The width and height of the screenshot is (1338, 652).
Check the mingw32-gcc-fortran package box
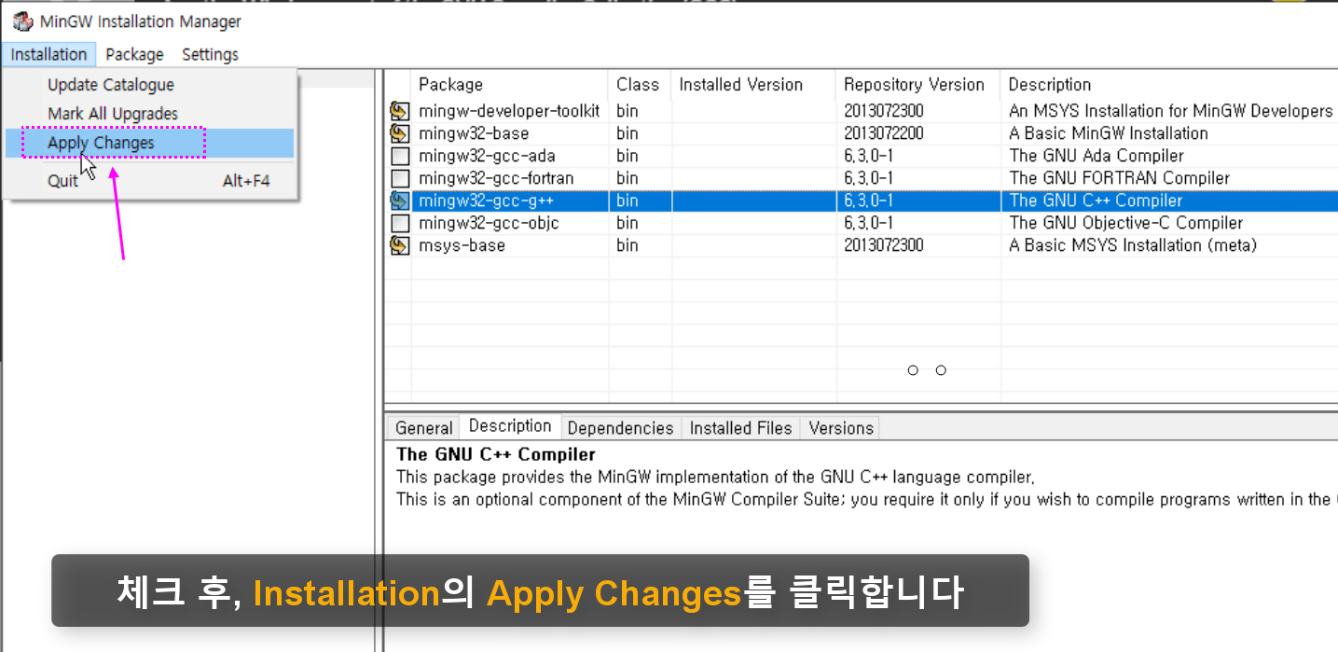click(400, 178)
